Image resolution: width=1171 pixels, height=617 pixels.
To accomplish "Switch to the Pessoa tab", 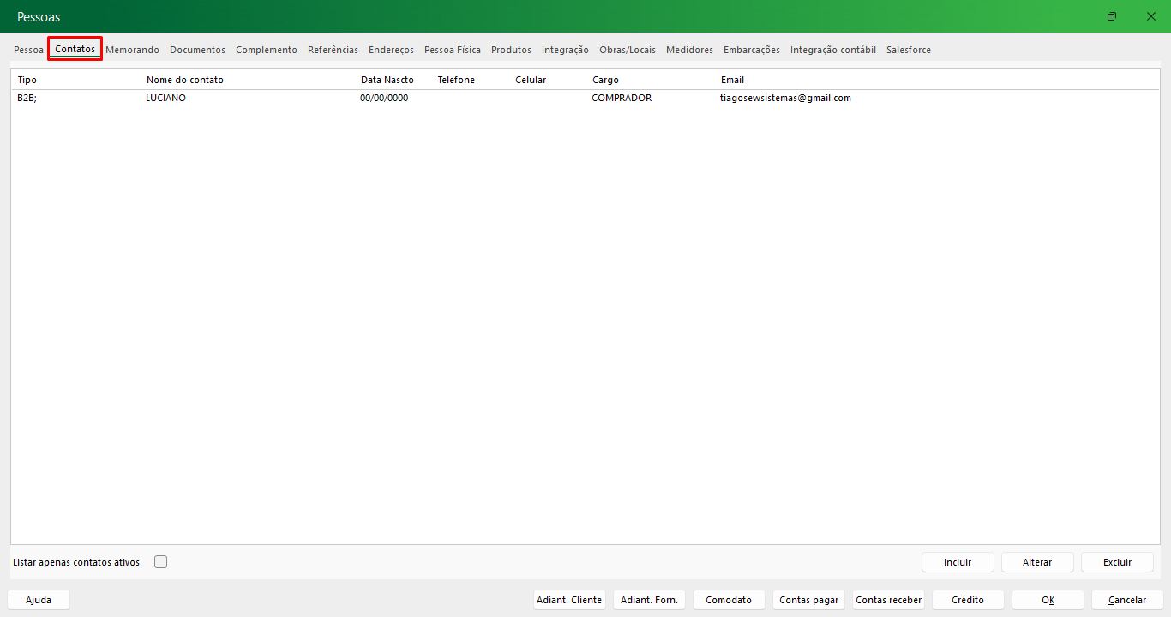I will tap(28, 50).
